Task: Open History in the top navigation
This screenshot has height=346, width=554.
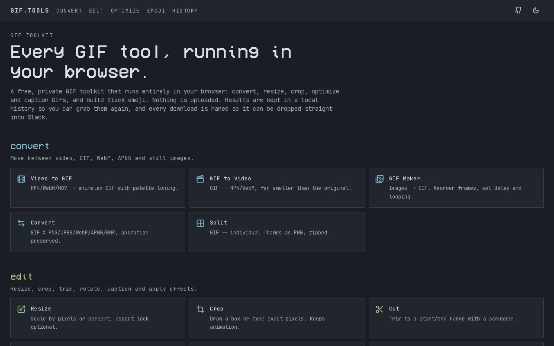Action: (x=185, y=11)
